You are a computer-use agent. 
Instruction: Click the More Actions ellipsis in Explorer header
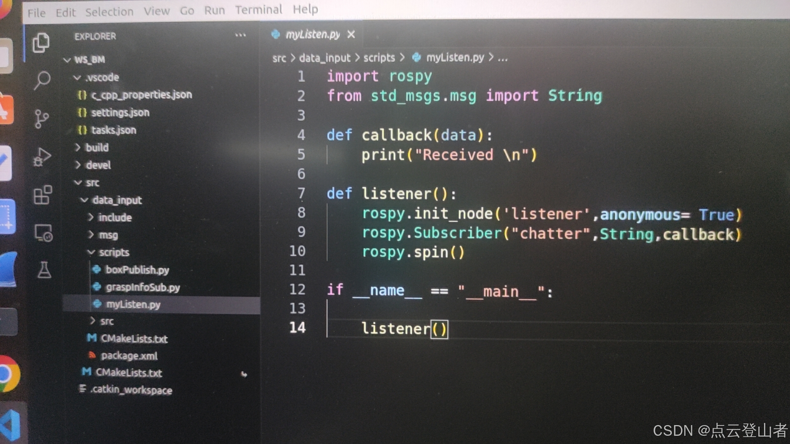tap(240, 36)
